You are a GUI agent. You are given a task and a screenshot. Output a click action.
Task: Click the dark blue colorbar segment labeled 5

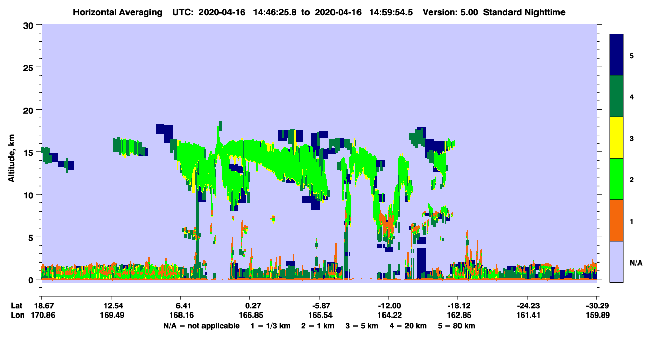pos(617,55)
